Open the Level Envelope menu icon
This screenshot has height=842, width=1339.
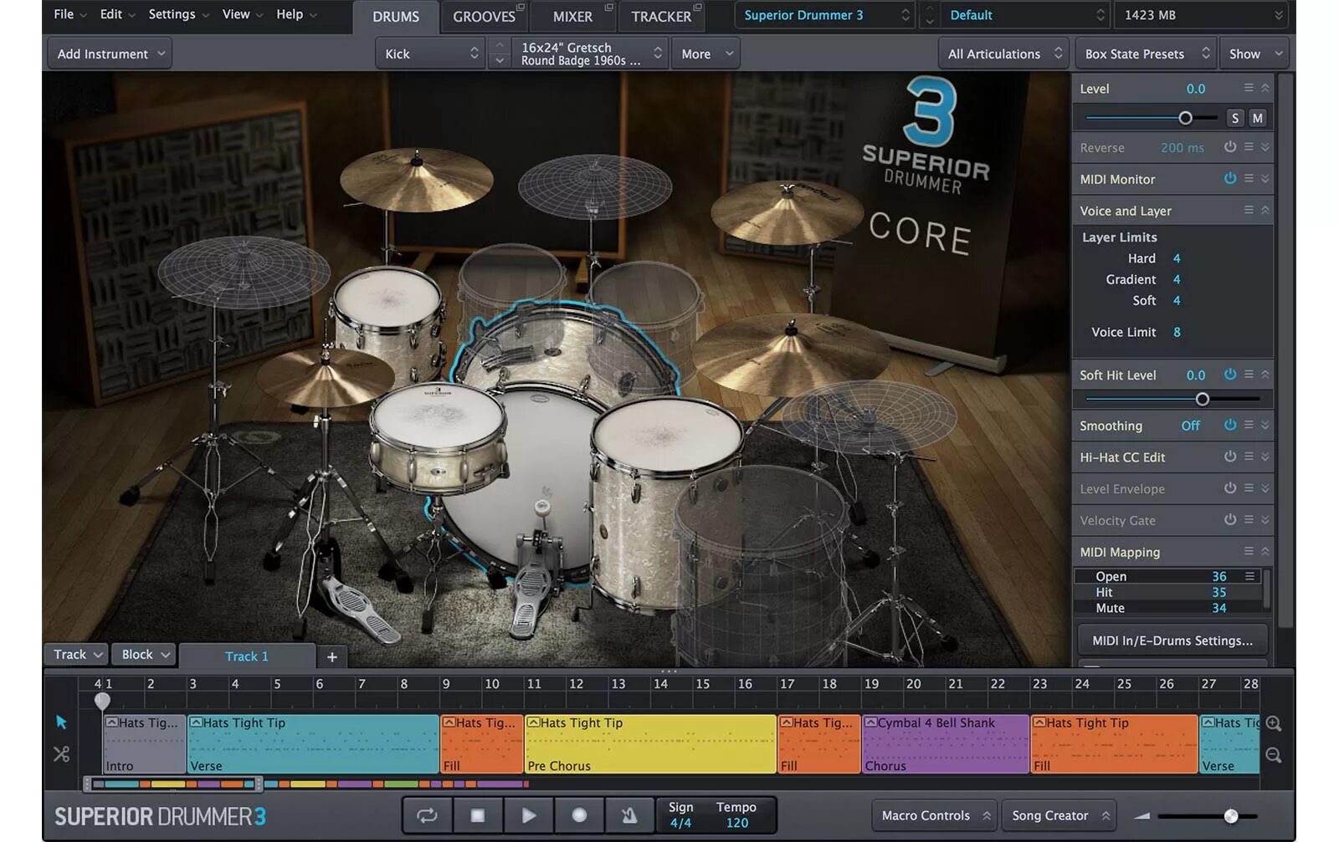(1249, 488)
